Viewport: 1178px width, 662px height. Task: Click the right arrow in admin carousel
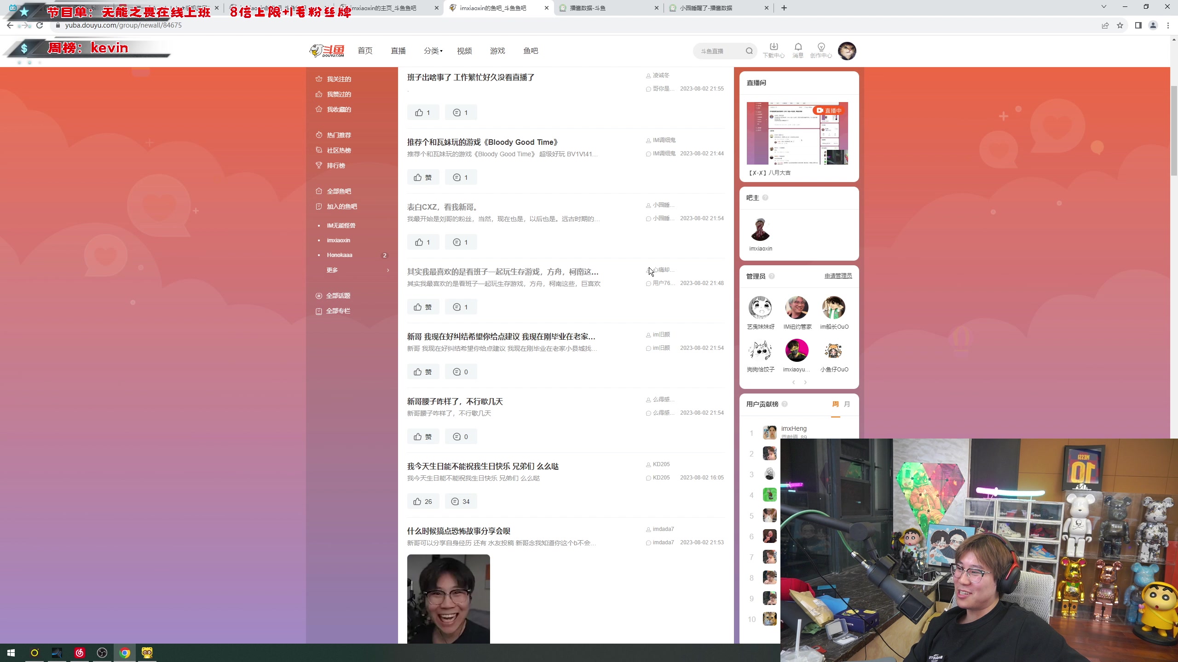[x=806, y=382]
